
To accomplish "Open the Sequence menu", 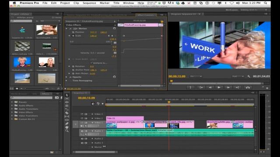I will point(89,3).
